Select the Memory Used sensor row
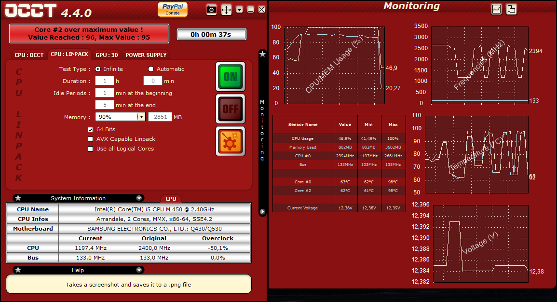This screenshot has width=557, height=302. [x=339, y=147]
